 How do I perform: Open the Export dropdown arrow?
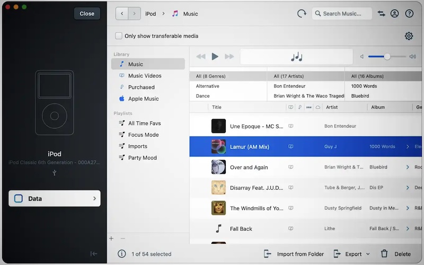tap(368, 254)
